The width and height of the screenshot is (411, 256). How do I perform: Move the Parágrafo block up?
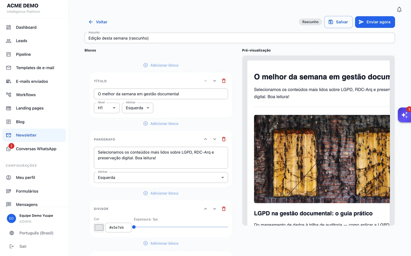[206, 139]
